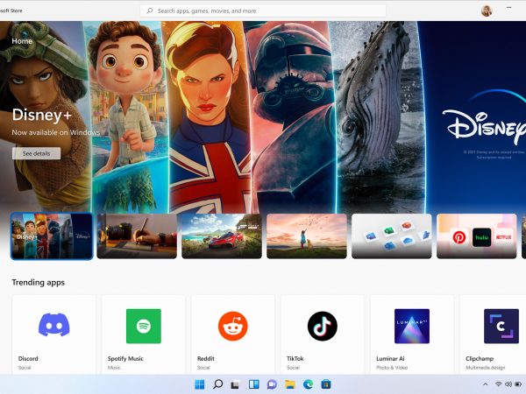526x394 pixels.
Task: Click the Trending apps heading
Action: [x=39, y=283]
